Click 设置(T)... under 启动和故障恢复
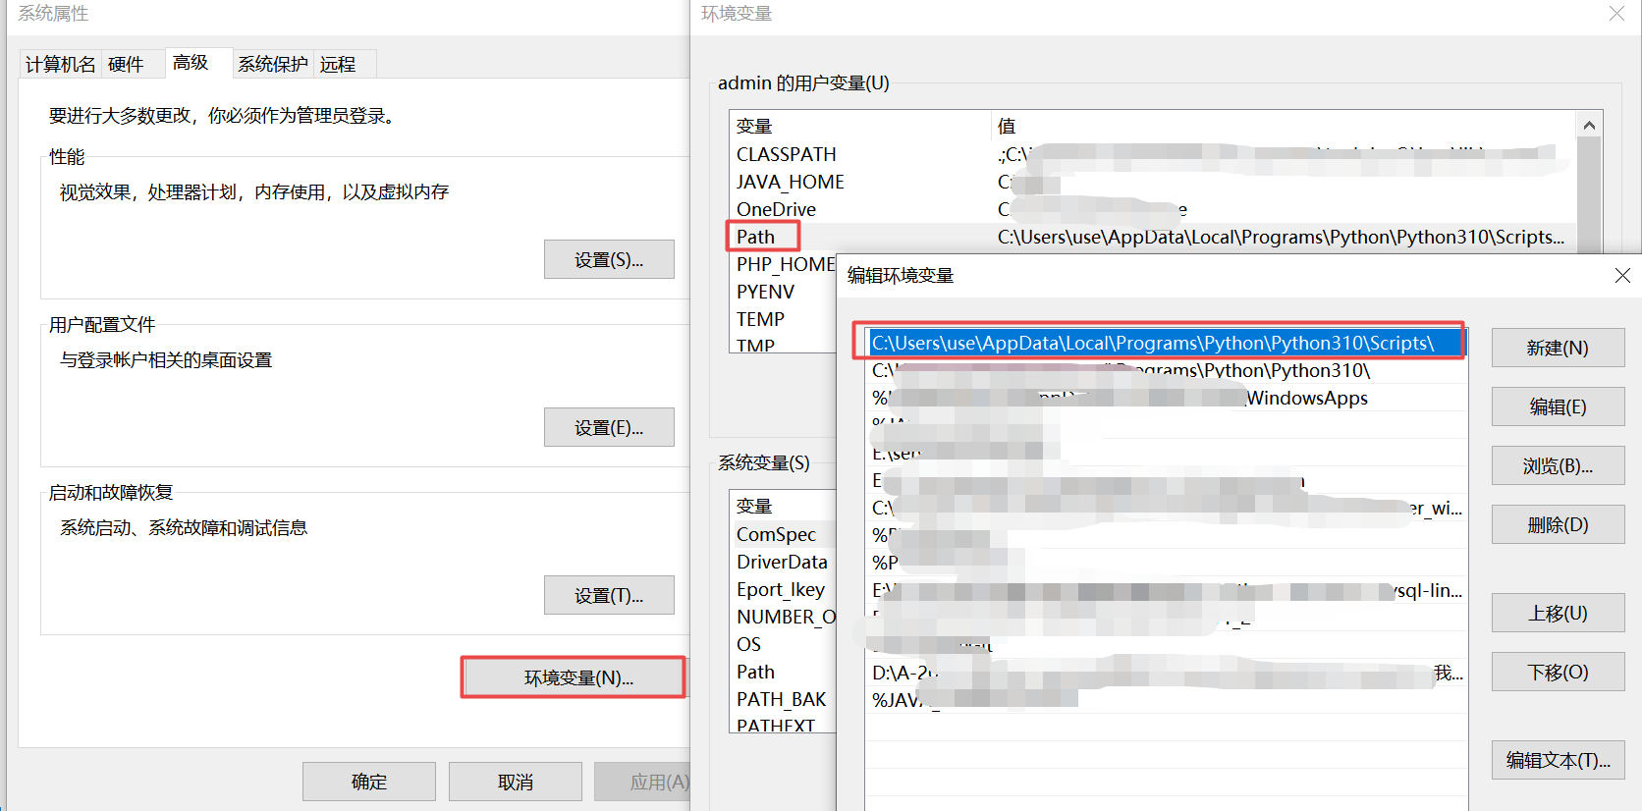 click(x=609, y=596)
